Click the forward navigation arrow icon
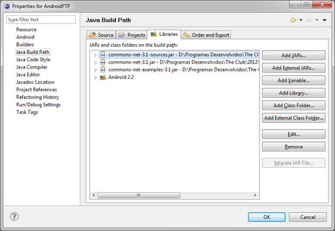Screen dimensions: 335x231 point(309,20)
